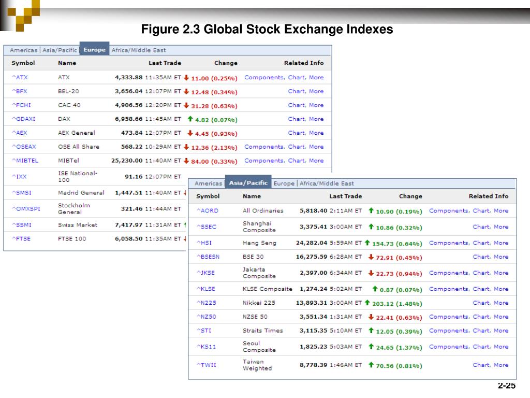The image size is (530, 398).
Task: Open the ^OMXSPI symbol link
Action: click(x=26, y=208)
